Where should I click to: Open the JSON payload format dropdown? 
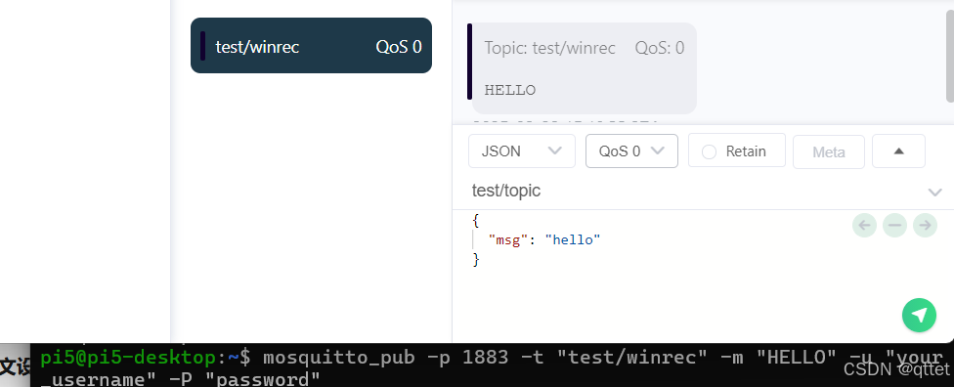521,150
